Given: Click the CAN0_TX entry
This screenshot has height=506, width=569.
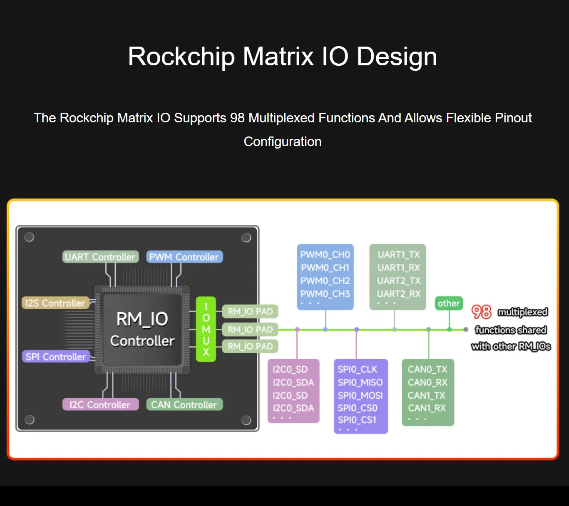Looking at the screenshot, I should tap(427, 370).
